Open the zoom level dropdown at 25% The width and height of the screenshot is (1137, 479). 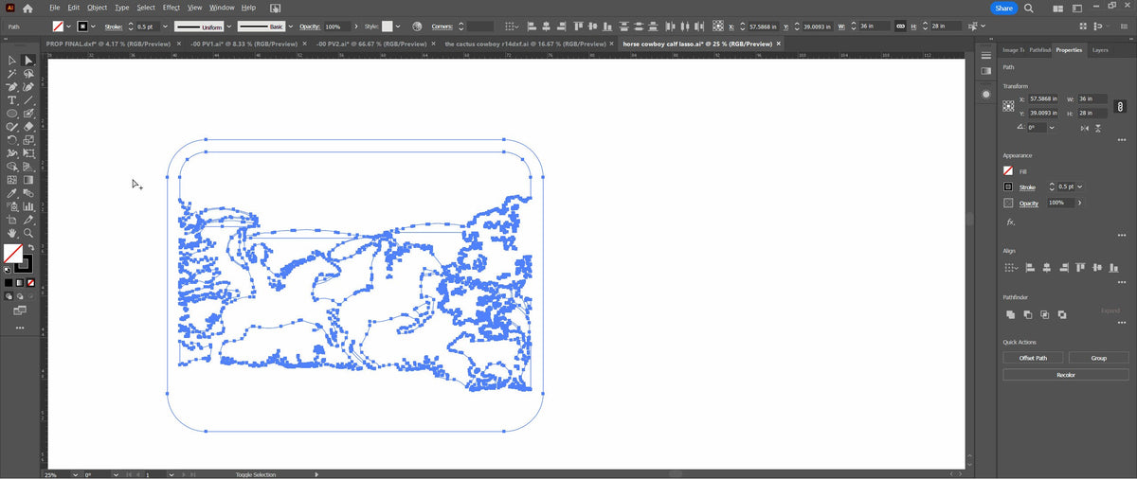pos(76,474)
